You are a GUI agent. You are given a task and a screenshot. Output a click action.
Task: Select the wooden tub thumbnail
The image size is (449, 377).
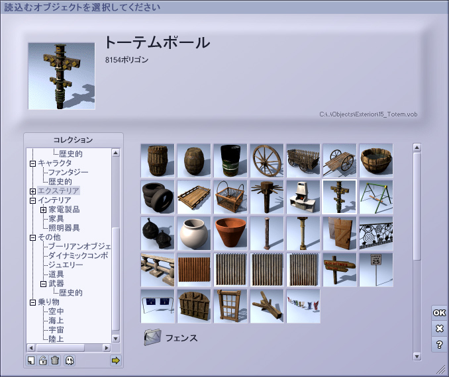point(376,161)
